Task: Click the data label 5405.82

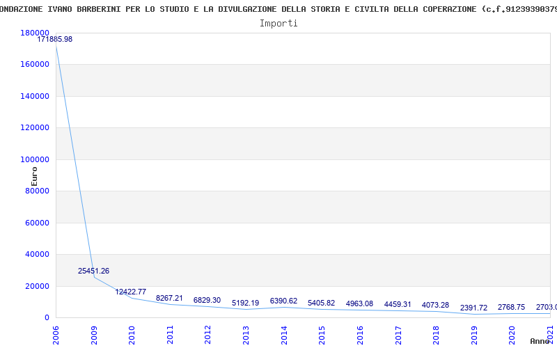Action: pos(321,303)
